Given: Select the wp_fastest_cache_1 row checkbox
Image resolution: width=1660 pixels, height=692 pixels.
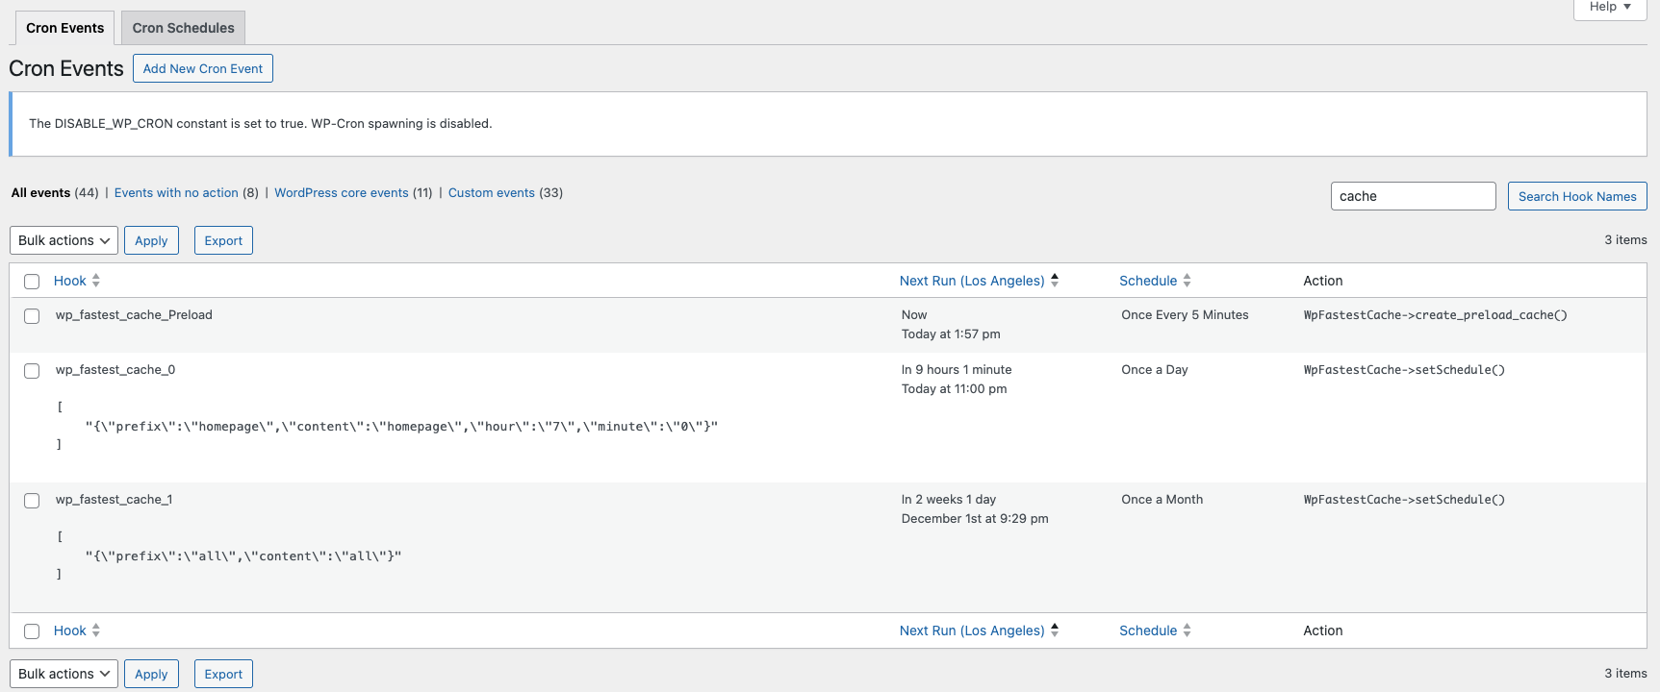Looking at the screenshot, I should 32,501.
